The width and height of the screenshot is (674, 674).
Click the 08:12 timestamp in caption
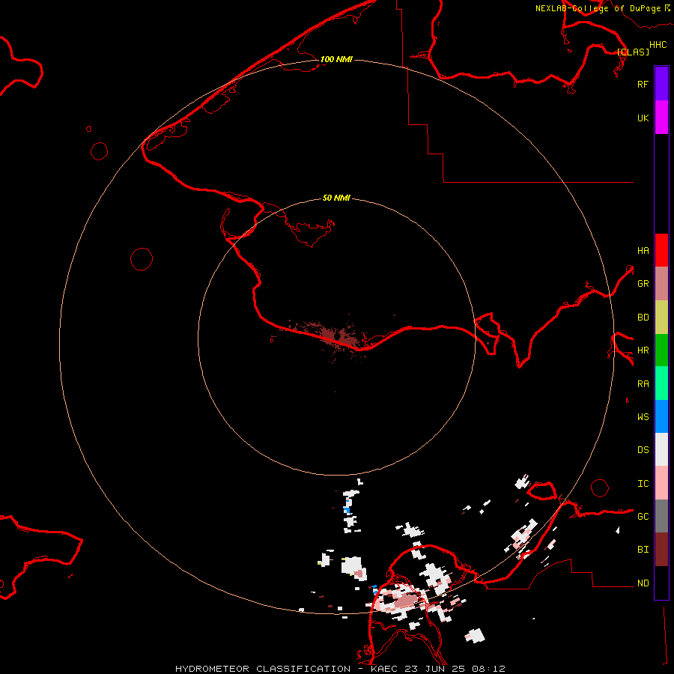[488, 669]
